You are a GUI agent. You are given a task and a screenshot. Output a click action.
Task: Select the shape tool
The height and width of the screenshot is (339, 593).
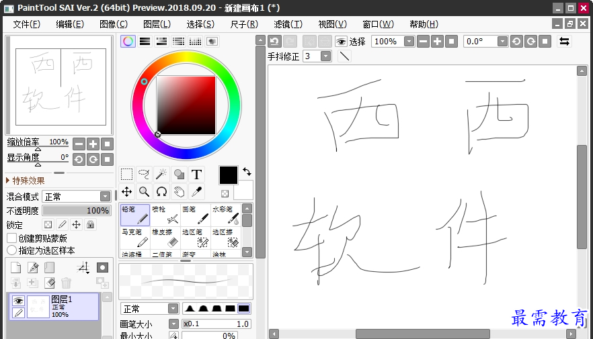[x=179, y=175]
